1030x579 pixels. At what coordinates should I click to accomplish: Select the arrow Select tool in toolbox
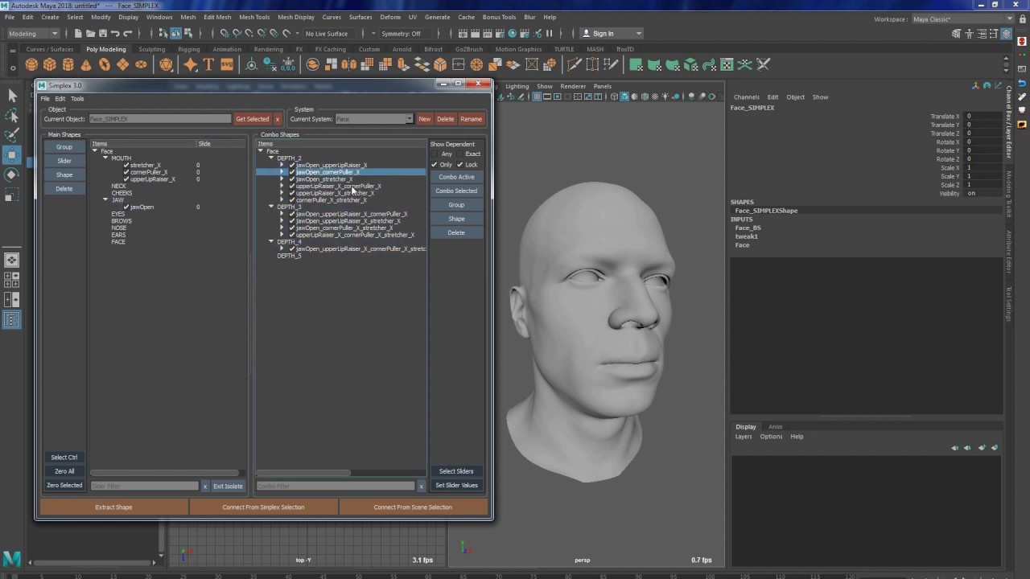(12, 96)
